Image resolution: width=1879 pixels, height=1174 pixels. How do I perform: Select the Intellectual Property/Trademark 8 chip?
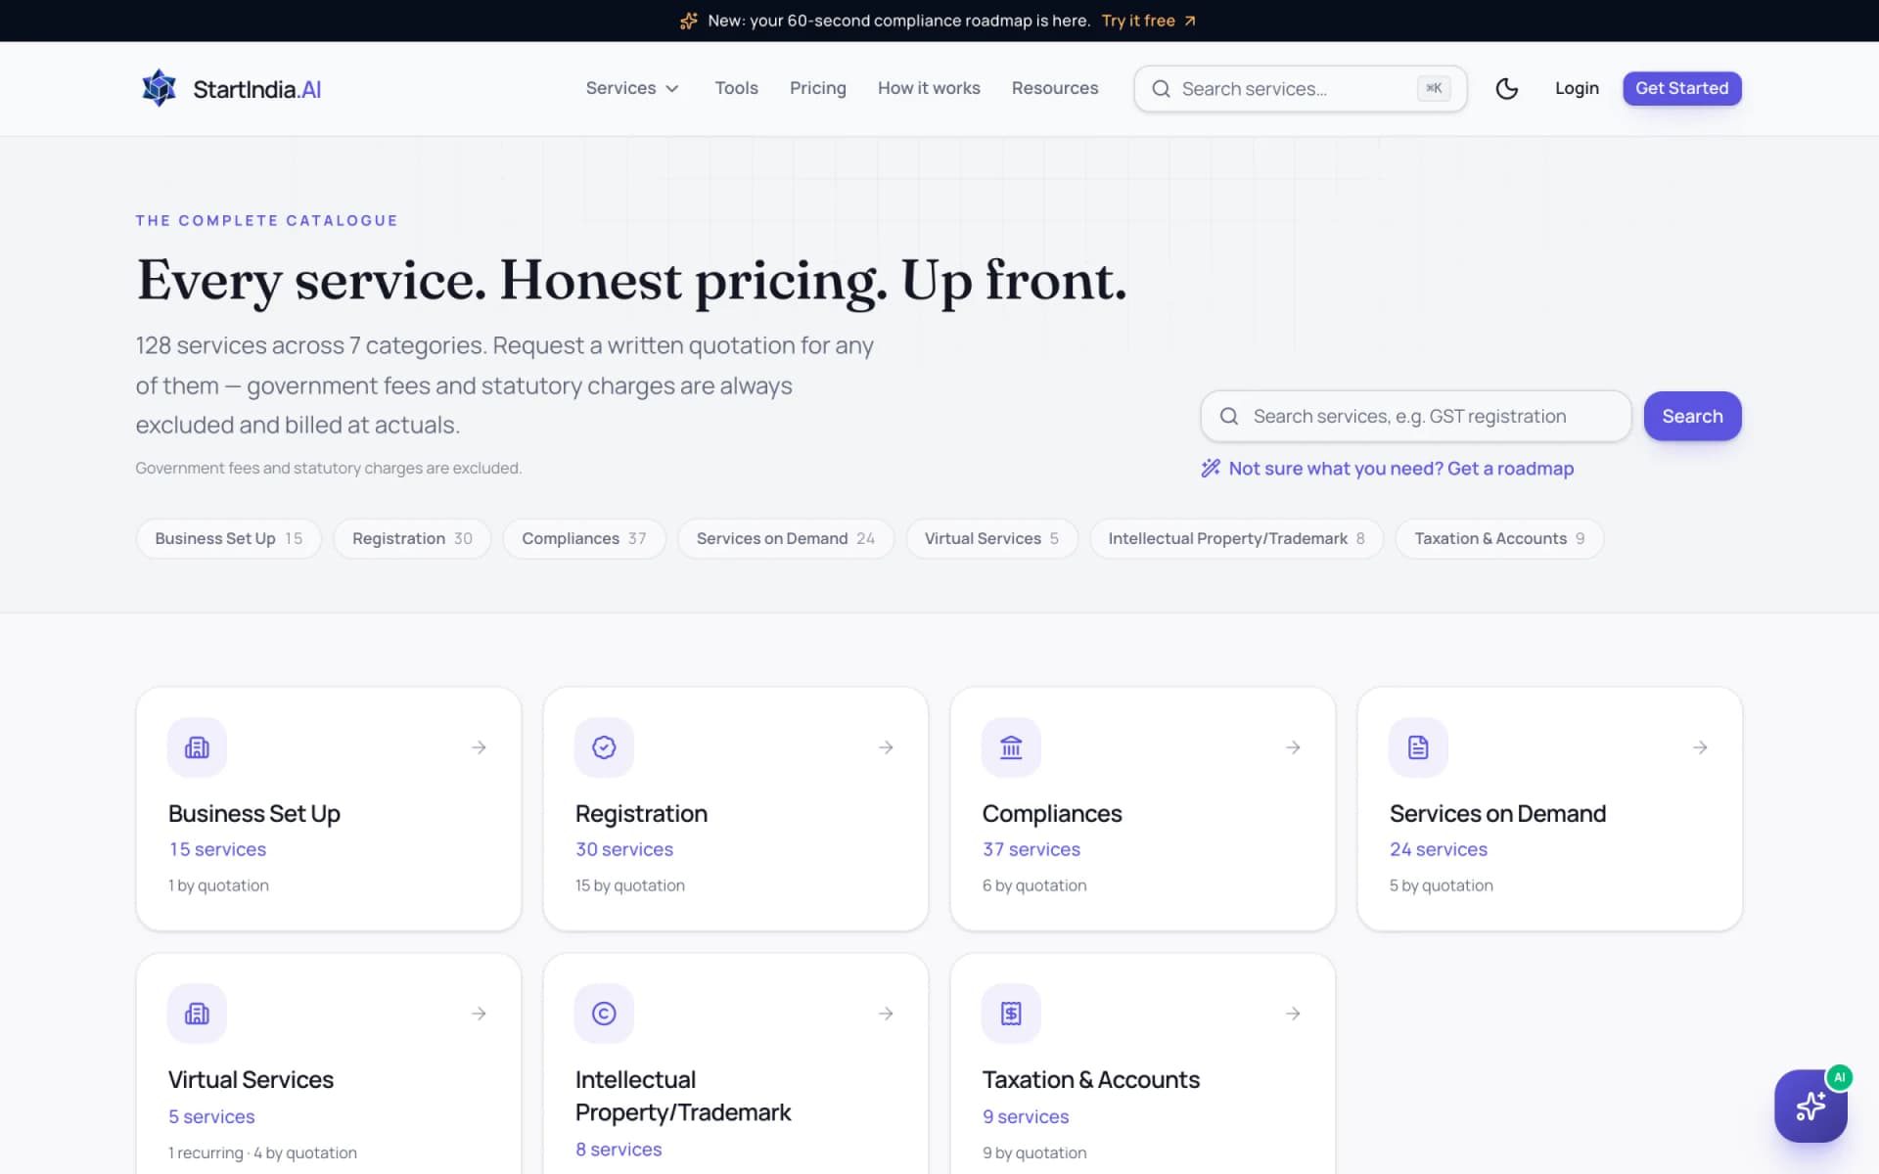pyautogui.click(x=1236, y=538)
